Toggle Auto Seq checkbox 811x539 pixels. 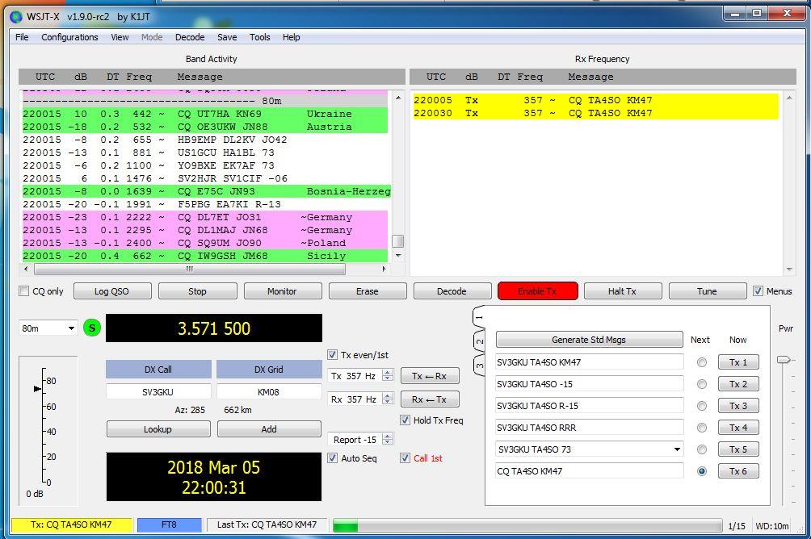pyautogui.click(x=332, y=458)
